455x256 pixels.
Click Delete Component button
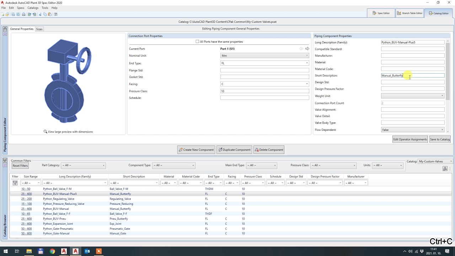pyautogui.click(x=269, y=150)
